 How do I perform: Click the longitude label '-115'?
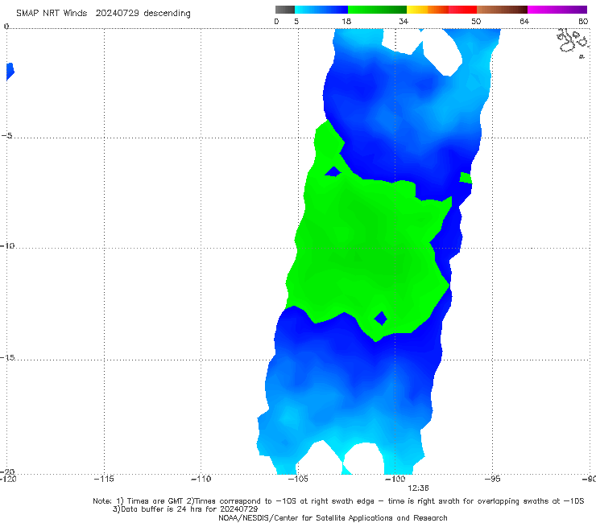(104, 479)
